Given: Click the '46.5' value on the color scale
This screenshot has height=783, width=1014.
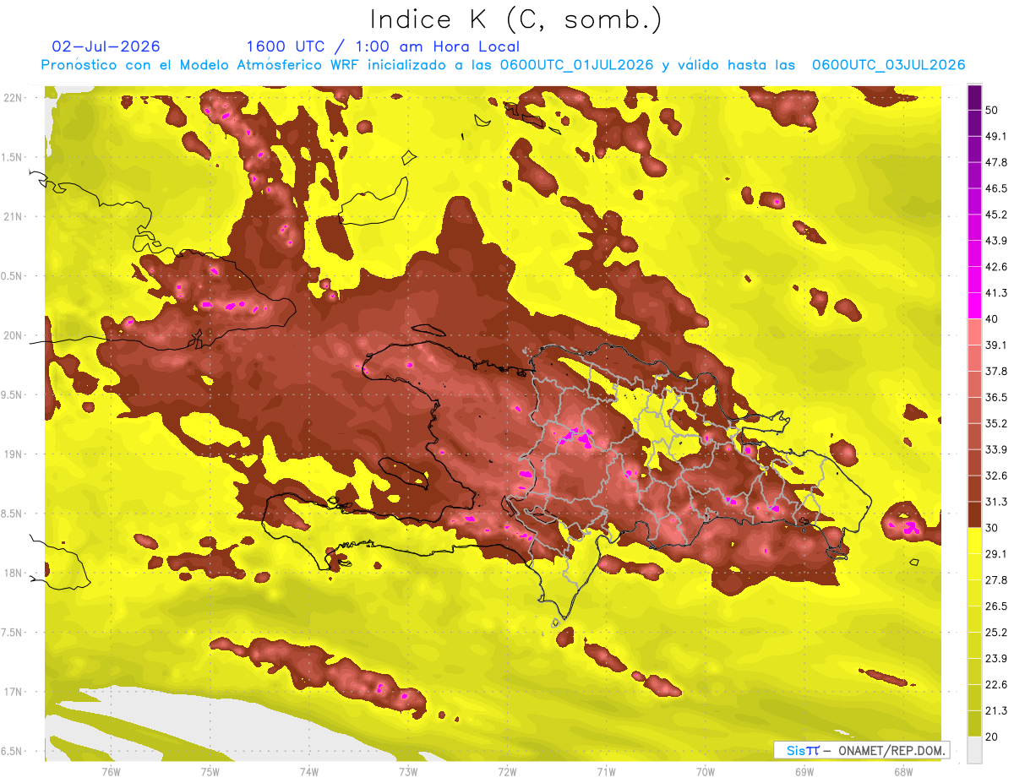Looking at the screenshot, I should click(996, 188).
